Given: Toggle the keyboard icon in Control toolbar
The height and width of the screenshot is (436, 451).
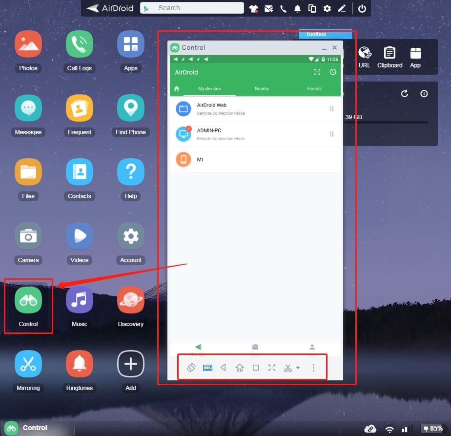Looking at the screenshot, I should (207, 368).
